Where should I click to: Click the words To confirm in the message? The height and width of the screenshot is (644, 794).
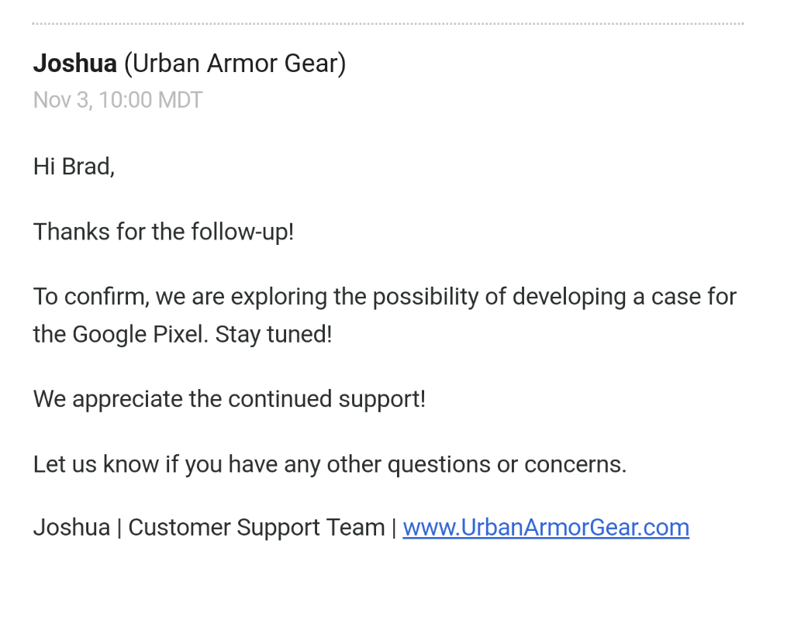click(91, 297)
